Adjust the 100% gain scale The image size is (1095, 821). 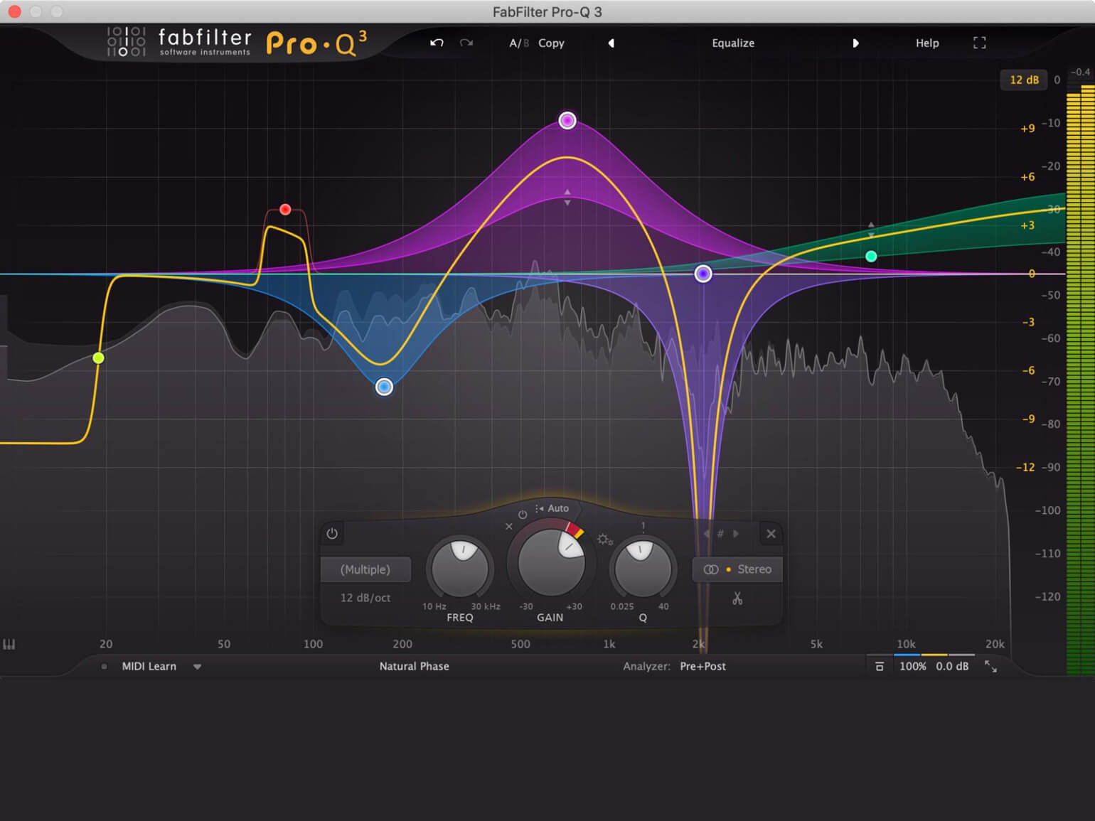[x=913, y=666]
